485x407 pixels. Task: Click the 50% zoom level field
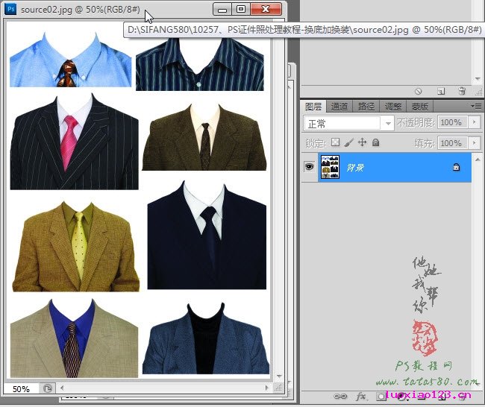(21, 388)
